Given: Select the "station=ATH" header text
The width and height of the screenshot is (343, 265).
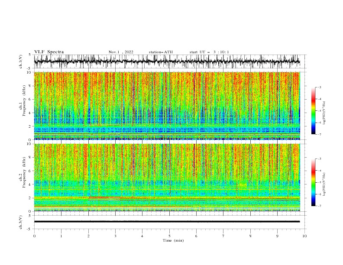Looking at the screenshot, I should [161, 52].
